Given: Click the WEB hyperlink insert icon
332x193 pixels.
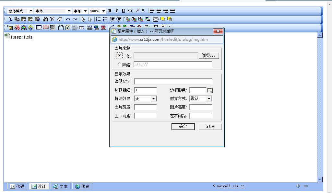Looking at the screenshot, I should [x=90, y=28].
